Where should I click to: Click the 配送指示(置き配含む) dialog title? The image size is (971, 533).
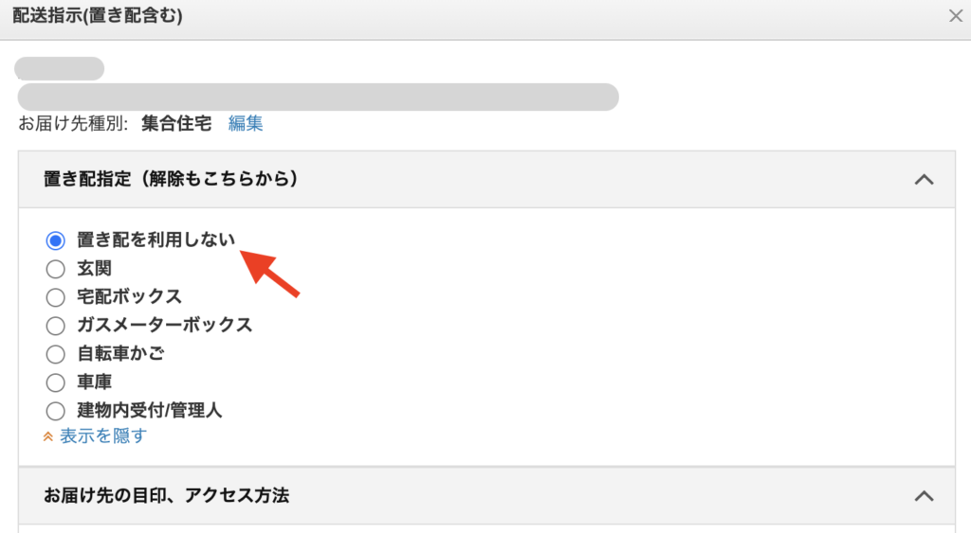point(98,15)
